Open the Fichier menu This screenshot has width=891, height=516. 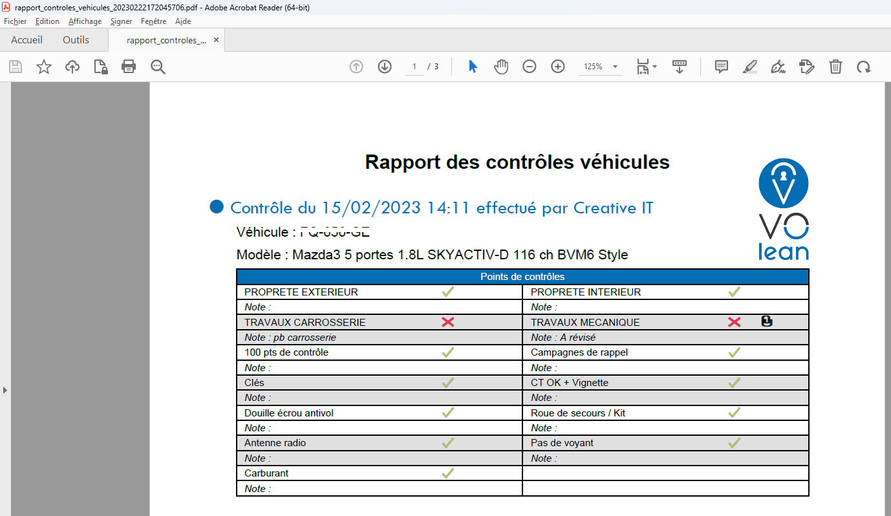(16, 21)
